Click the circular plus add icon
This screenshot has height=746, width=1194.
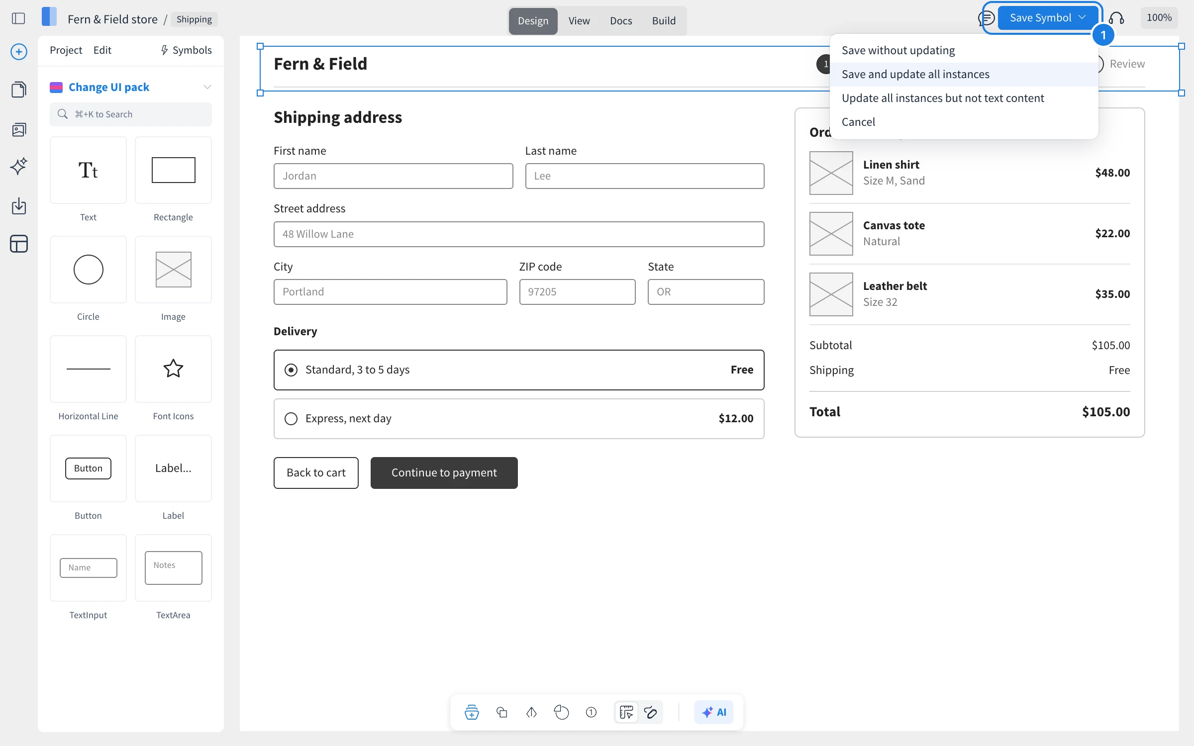point(19,52)
